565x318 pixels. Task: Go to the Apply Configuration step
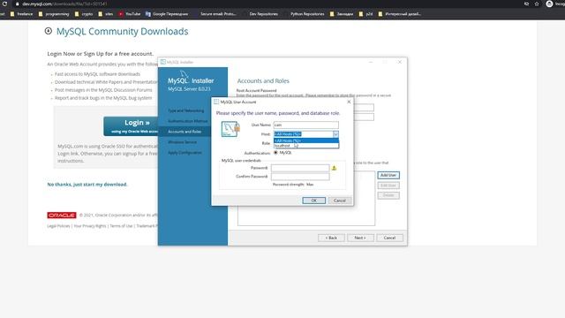tap(185, 153)
